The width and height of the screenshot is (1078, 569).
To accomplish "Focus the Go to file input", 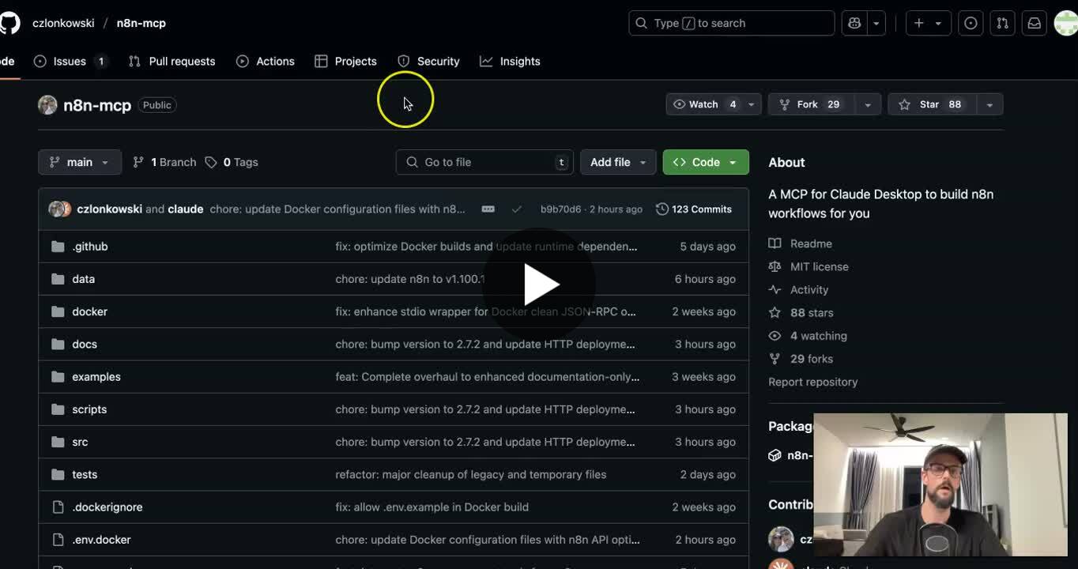I will 484,162.
